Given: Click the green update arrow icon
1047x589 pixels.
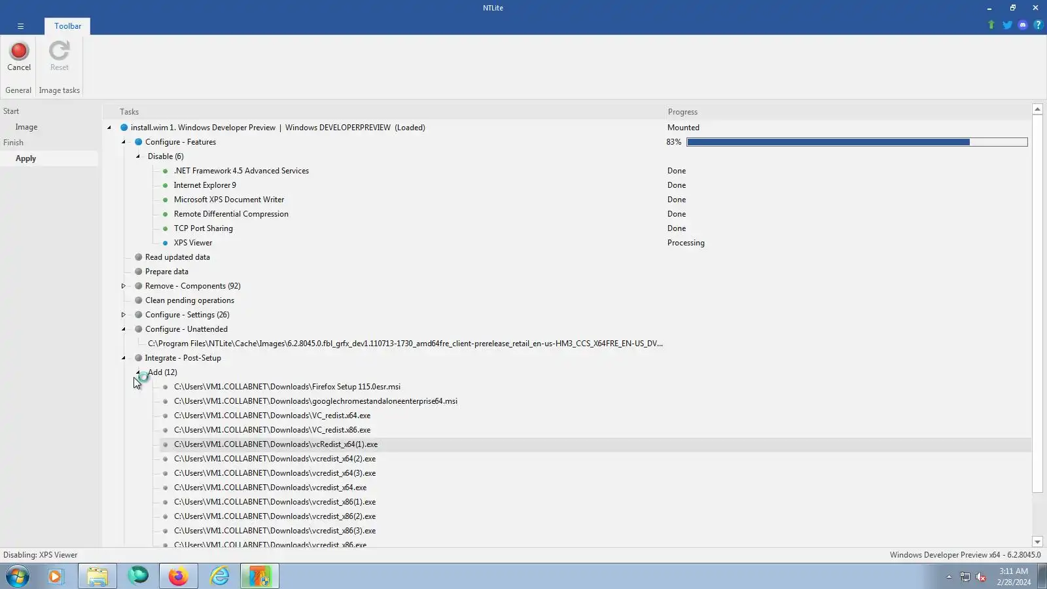Looking at the screenshot, I should point(991,25).
